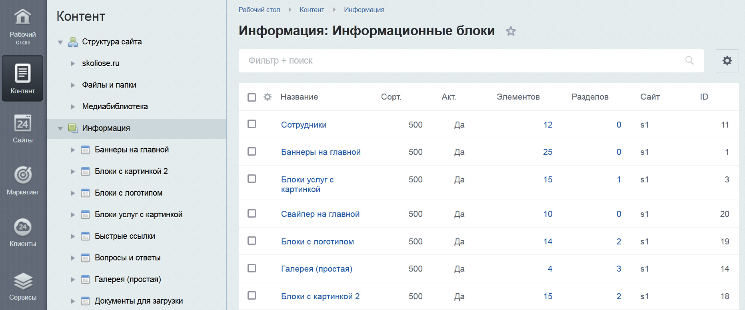
Task: Open the Сервисы sidebar section
Action: pyautogui.click(x=23, y=286)
